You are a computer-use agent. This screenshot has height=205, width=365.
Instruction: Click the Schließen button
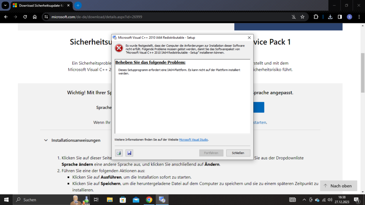[238, 153]
